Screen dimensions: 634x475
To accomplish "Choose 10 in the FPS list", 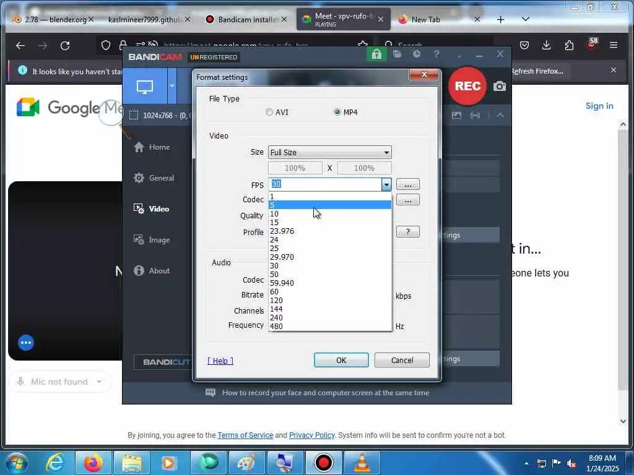I will [330, 213].
